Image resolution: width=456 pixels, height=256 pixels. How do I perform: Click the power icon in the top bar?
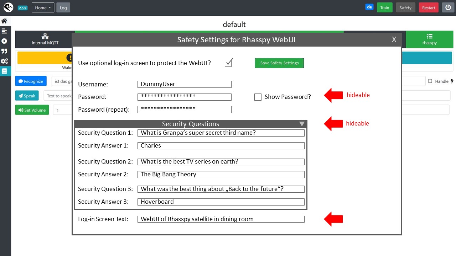[448, 7]
